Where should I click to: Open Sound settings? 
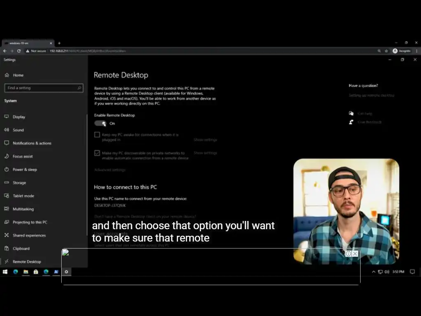(14, 130)
